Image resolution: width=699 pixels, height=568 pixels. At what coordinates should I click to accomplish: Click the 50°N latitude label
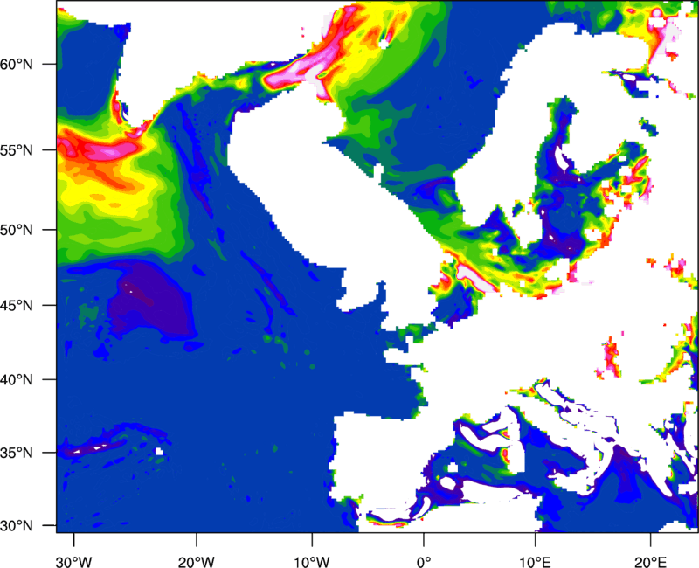pyautogui.click(x=17, y=230)
